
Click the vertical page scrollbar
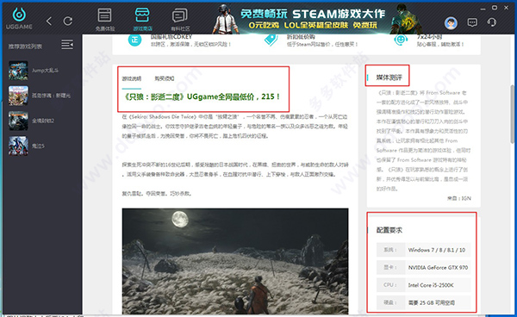click(x=512, y=114)
